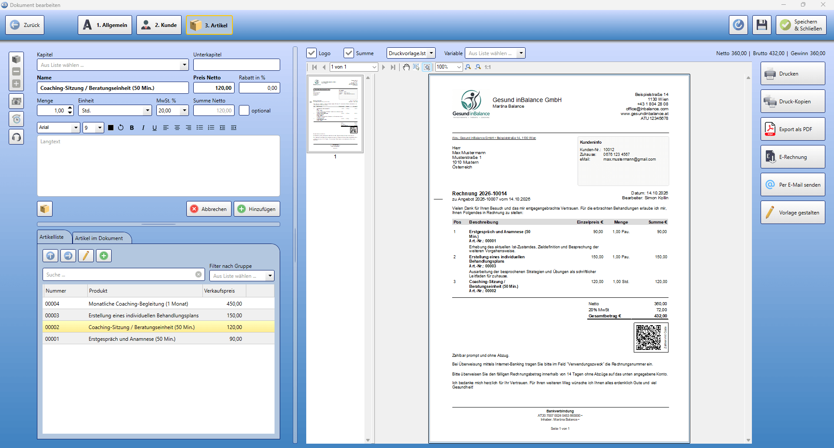Click the refresh preview icon button
Screen dimensions: 834x448
pos(738,25)
